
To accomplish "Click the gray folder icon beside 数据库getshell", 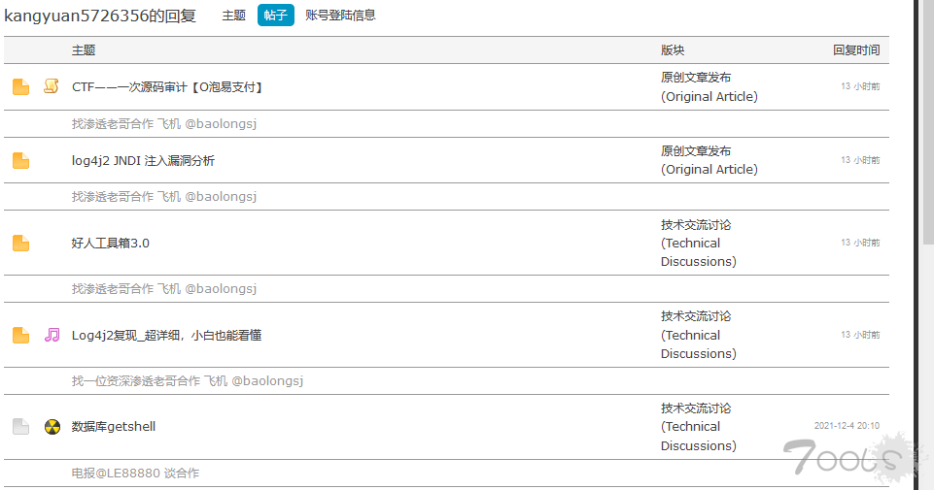I will pyautogui.click(x=20, y=426).
